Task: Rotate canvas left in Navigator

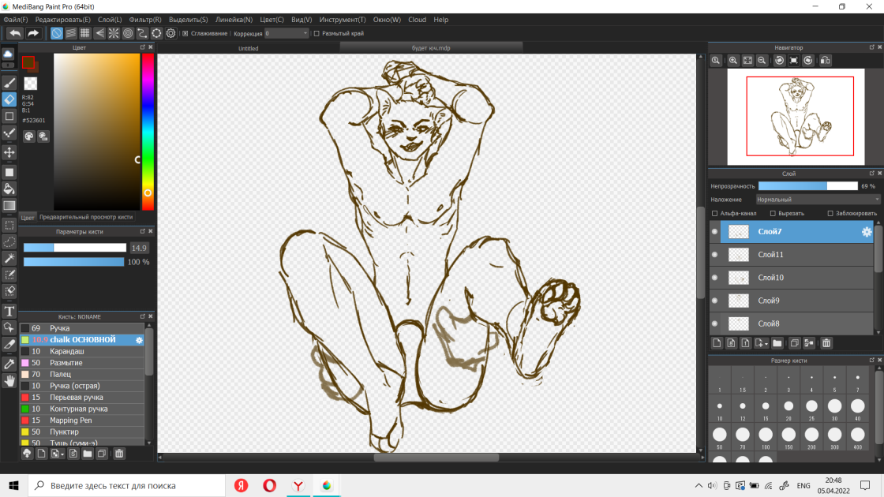Action: (x=779, y=60)
